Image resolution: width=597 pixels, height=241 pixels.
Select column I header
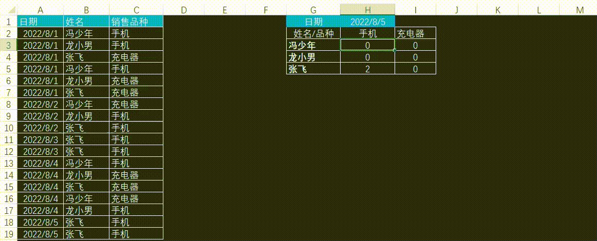tap(416, 10)
